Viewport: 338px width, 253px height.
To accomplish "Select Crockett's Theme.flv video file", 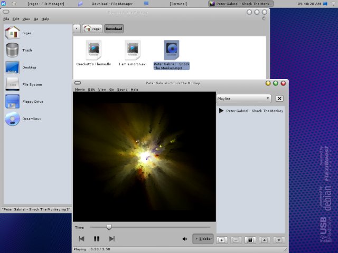I will [x=93, y=53].
